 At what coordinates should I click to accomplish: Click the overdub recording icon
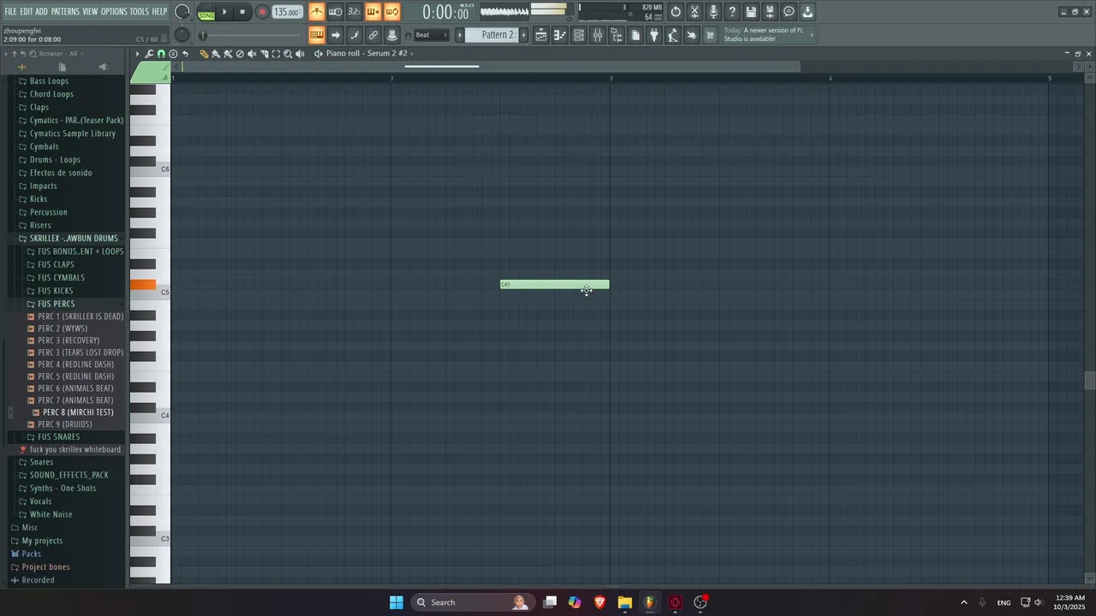373,12
